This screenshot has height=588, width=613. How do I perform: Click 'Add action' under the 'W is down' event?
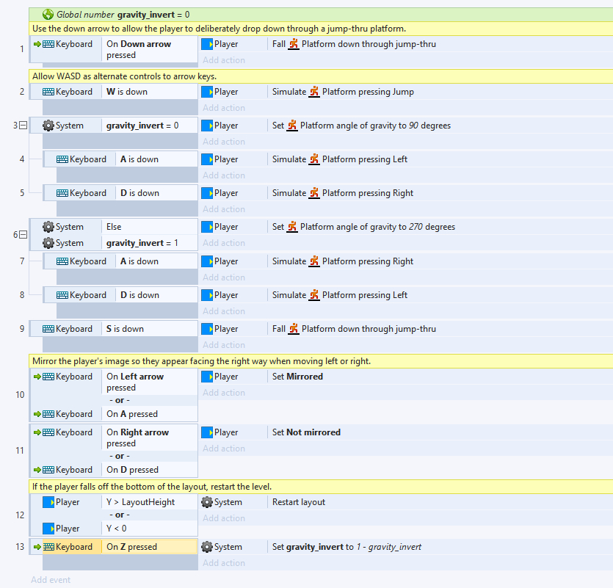pyautogui.click(x=224, y=108)
